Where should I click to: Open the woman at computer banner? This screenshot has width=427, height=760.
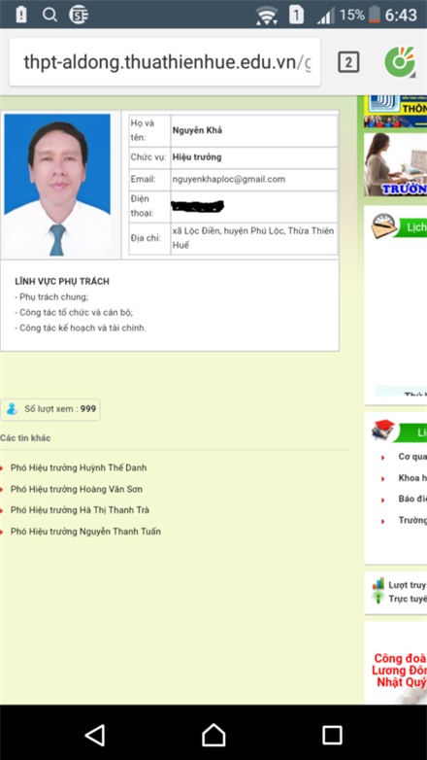(x=396, y=164)
